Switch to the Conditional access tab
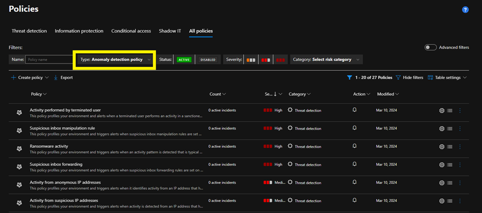 coord(131,31)
